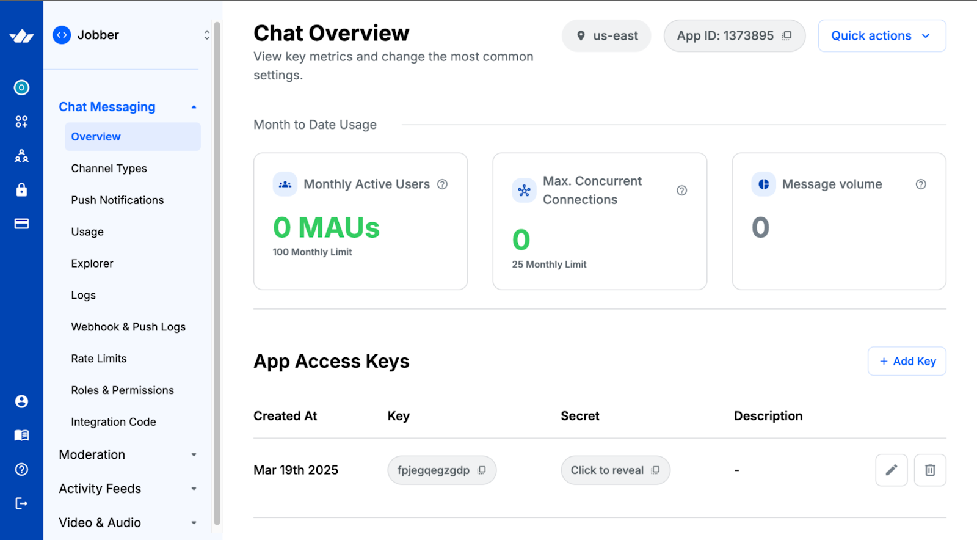
Task: Open the help question mark icon in sidebar
Action: click(x=21, y=469)
